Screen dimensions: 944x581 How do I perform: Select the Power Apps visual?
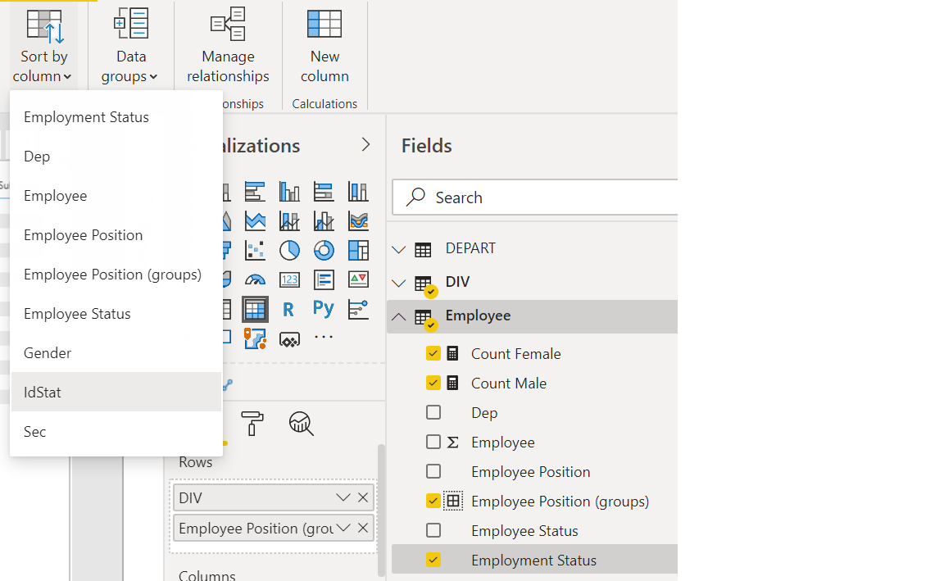(x=289, y=340)
